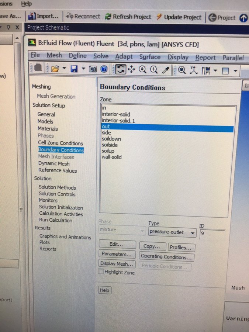Activate the probe/eyedropper tool
Screen dimensions: 249x332
[166, 70]
